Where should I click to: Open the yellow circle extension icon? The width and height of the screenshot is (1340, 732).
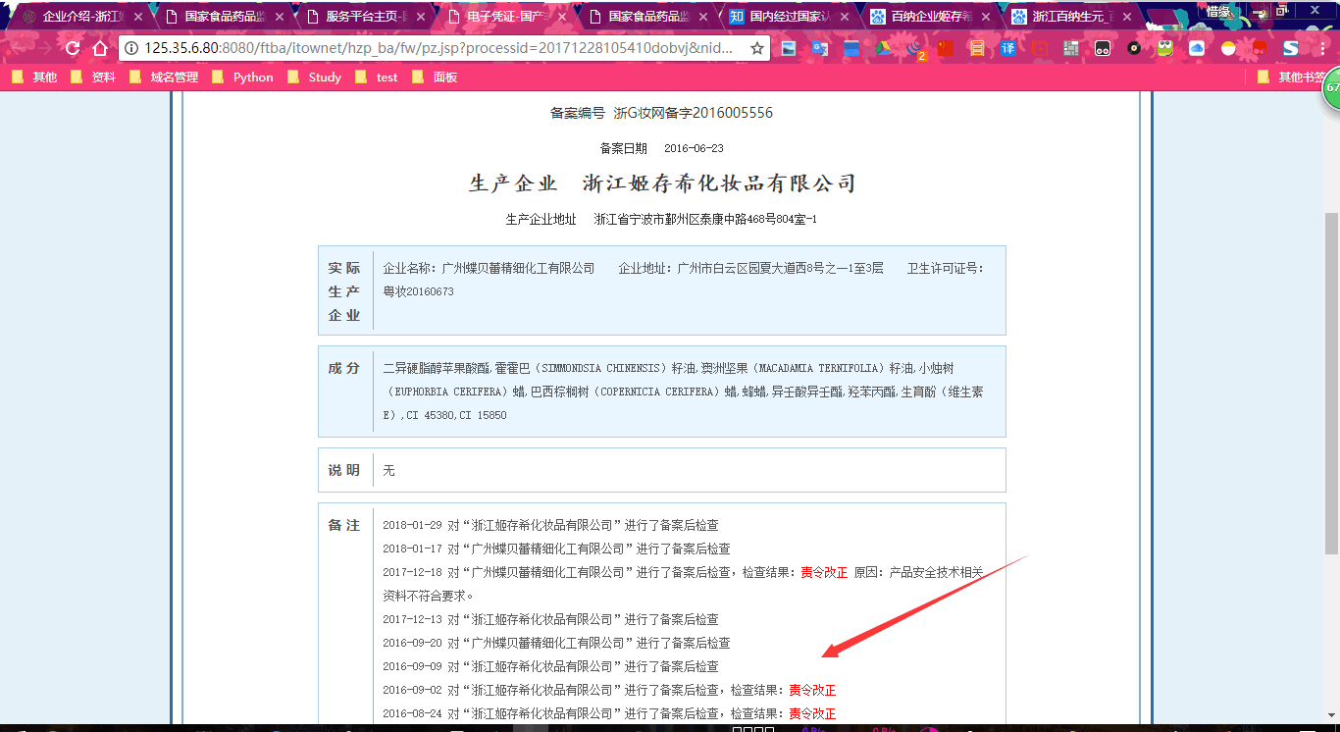1228,48
